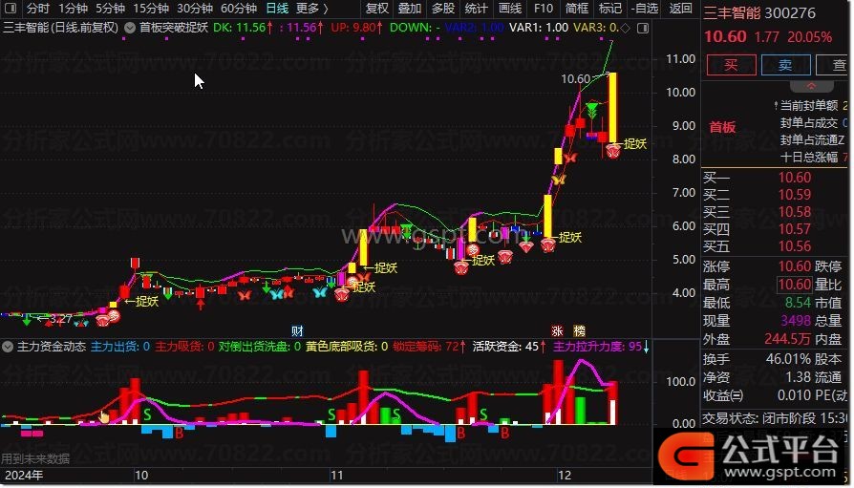Open the F10 company info
Image resolution: width=854 pixels, height=488 pixels.
pos(543,9)
